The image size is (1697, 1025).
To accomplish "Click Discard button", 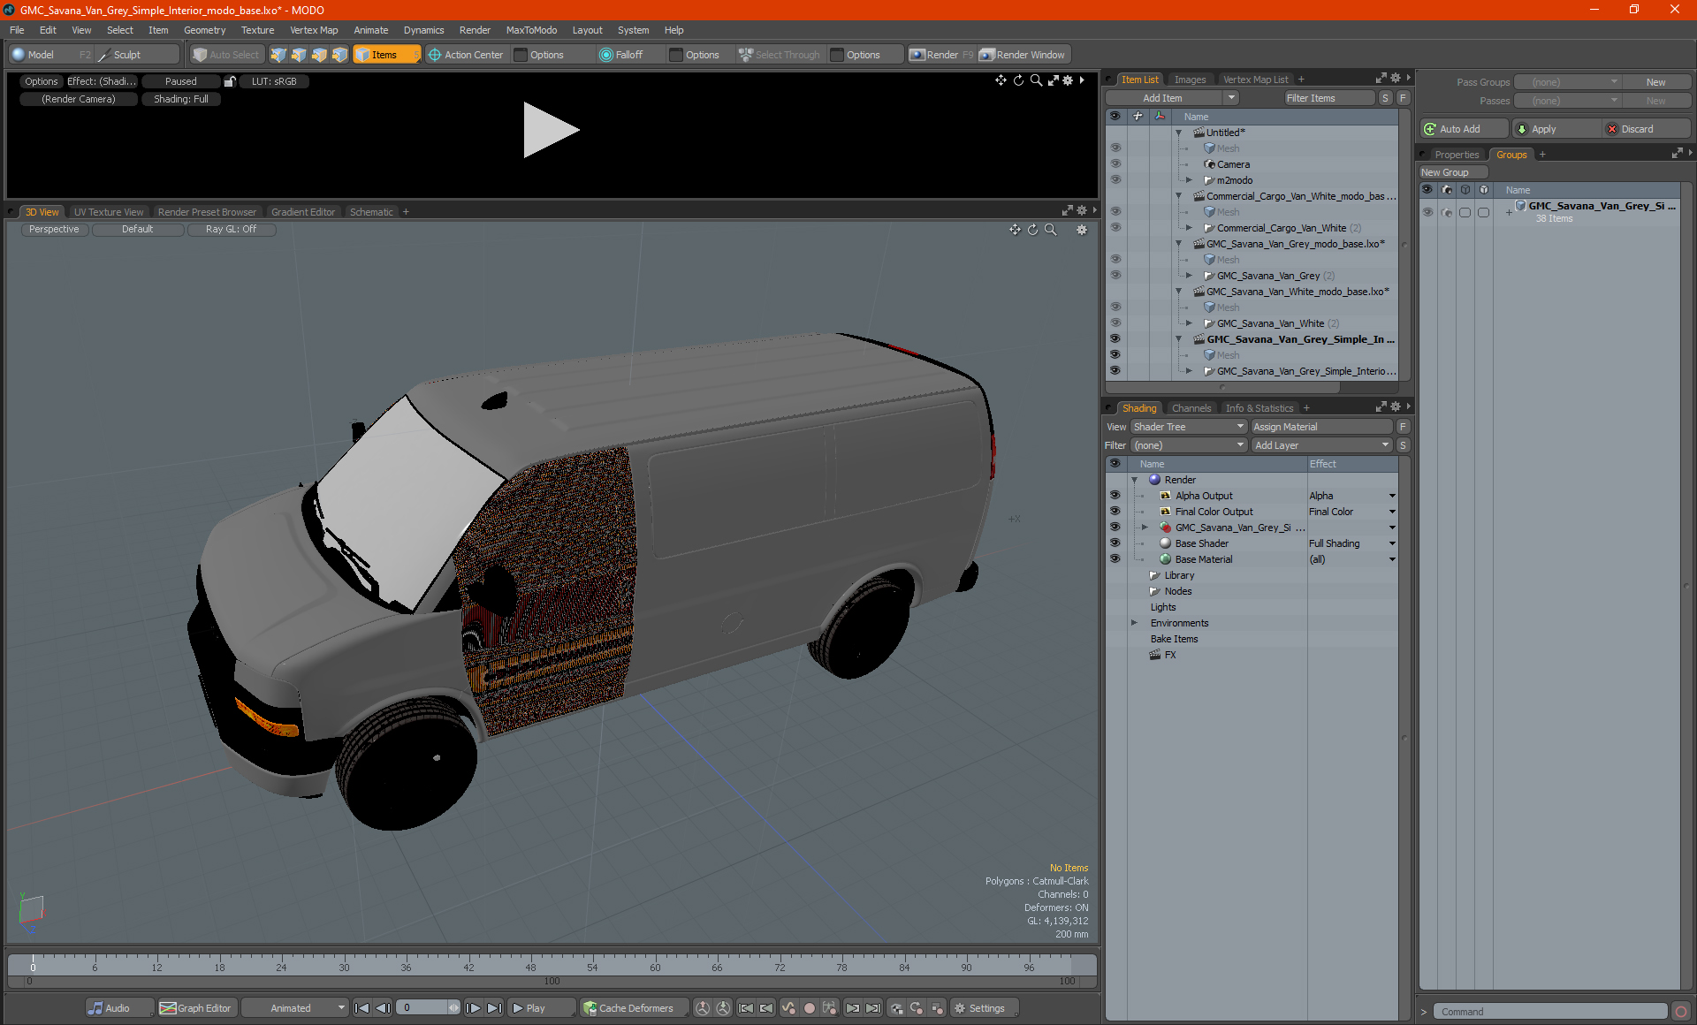I will click(x=1646, y=129).
